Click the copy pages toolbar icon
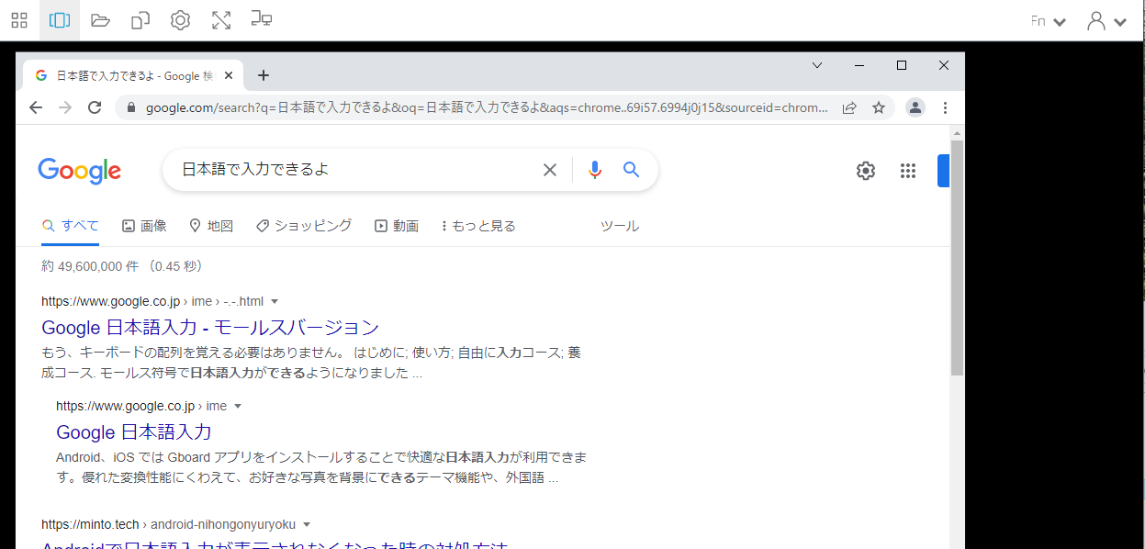Image resolution: width=1145 pixels, height=549 pixels. click(140, 19)
